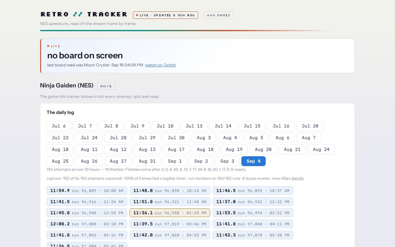
Task: Select the Aug 5 log day
Action: (x=256, y=138)
